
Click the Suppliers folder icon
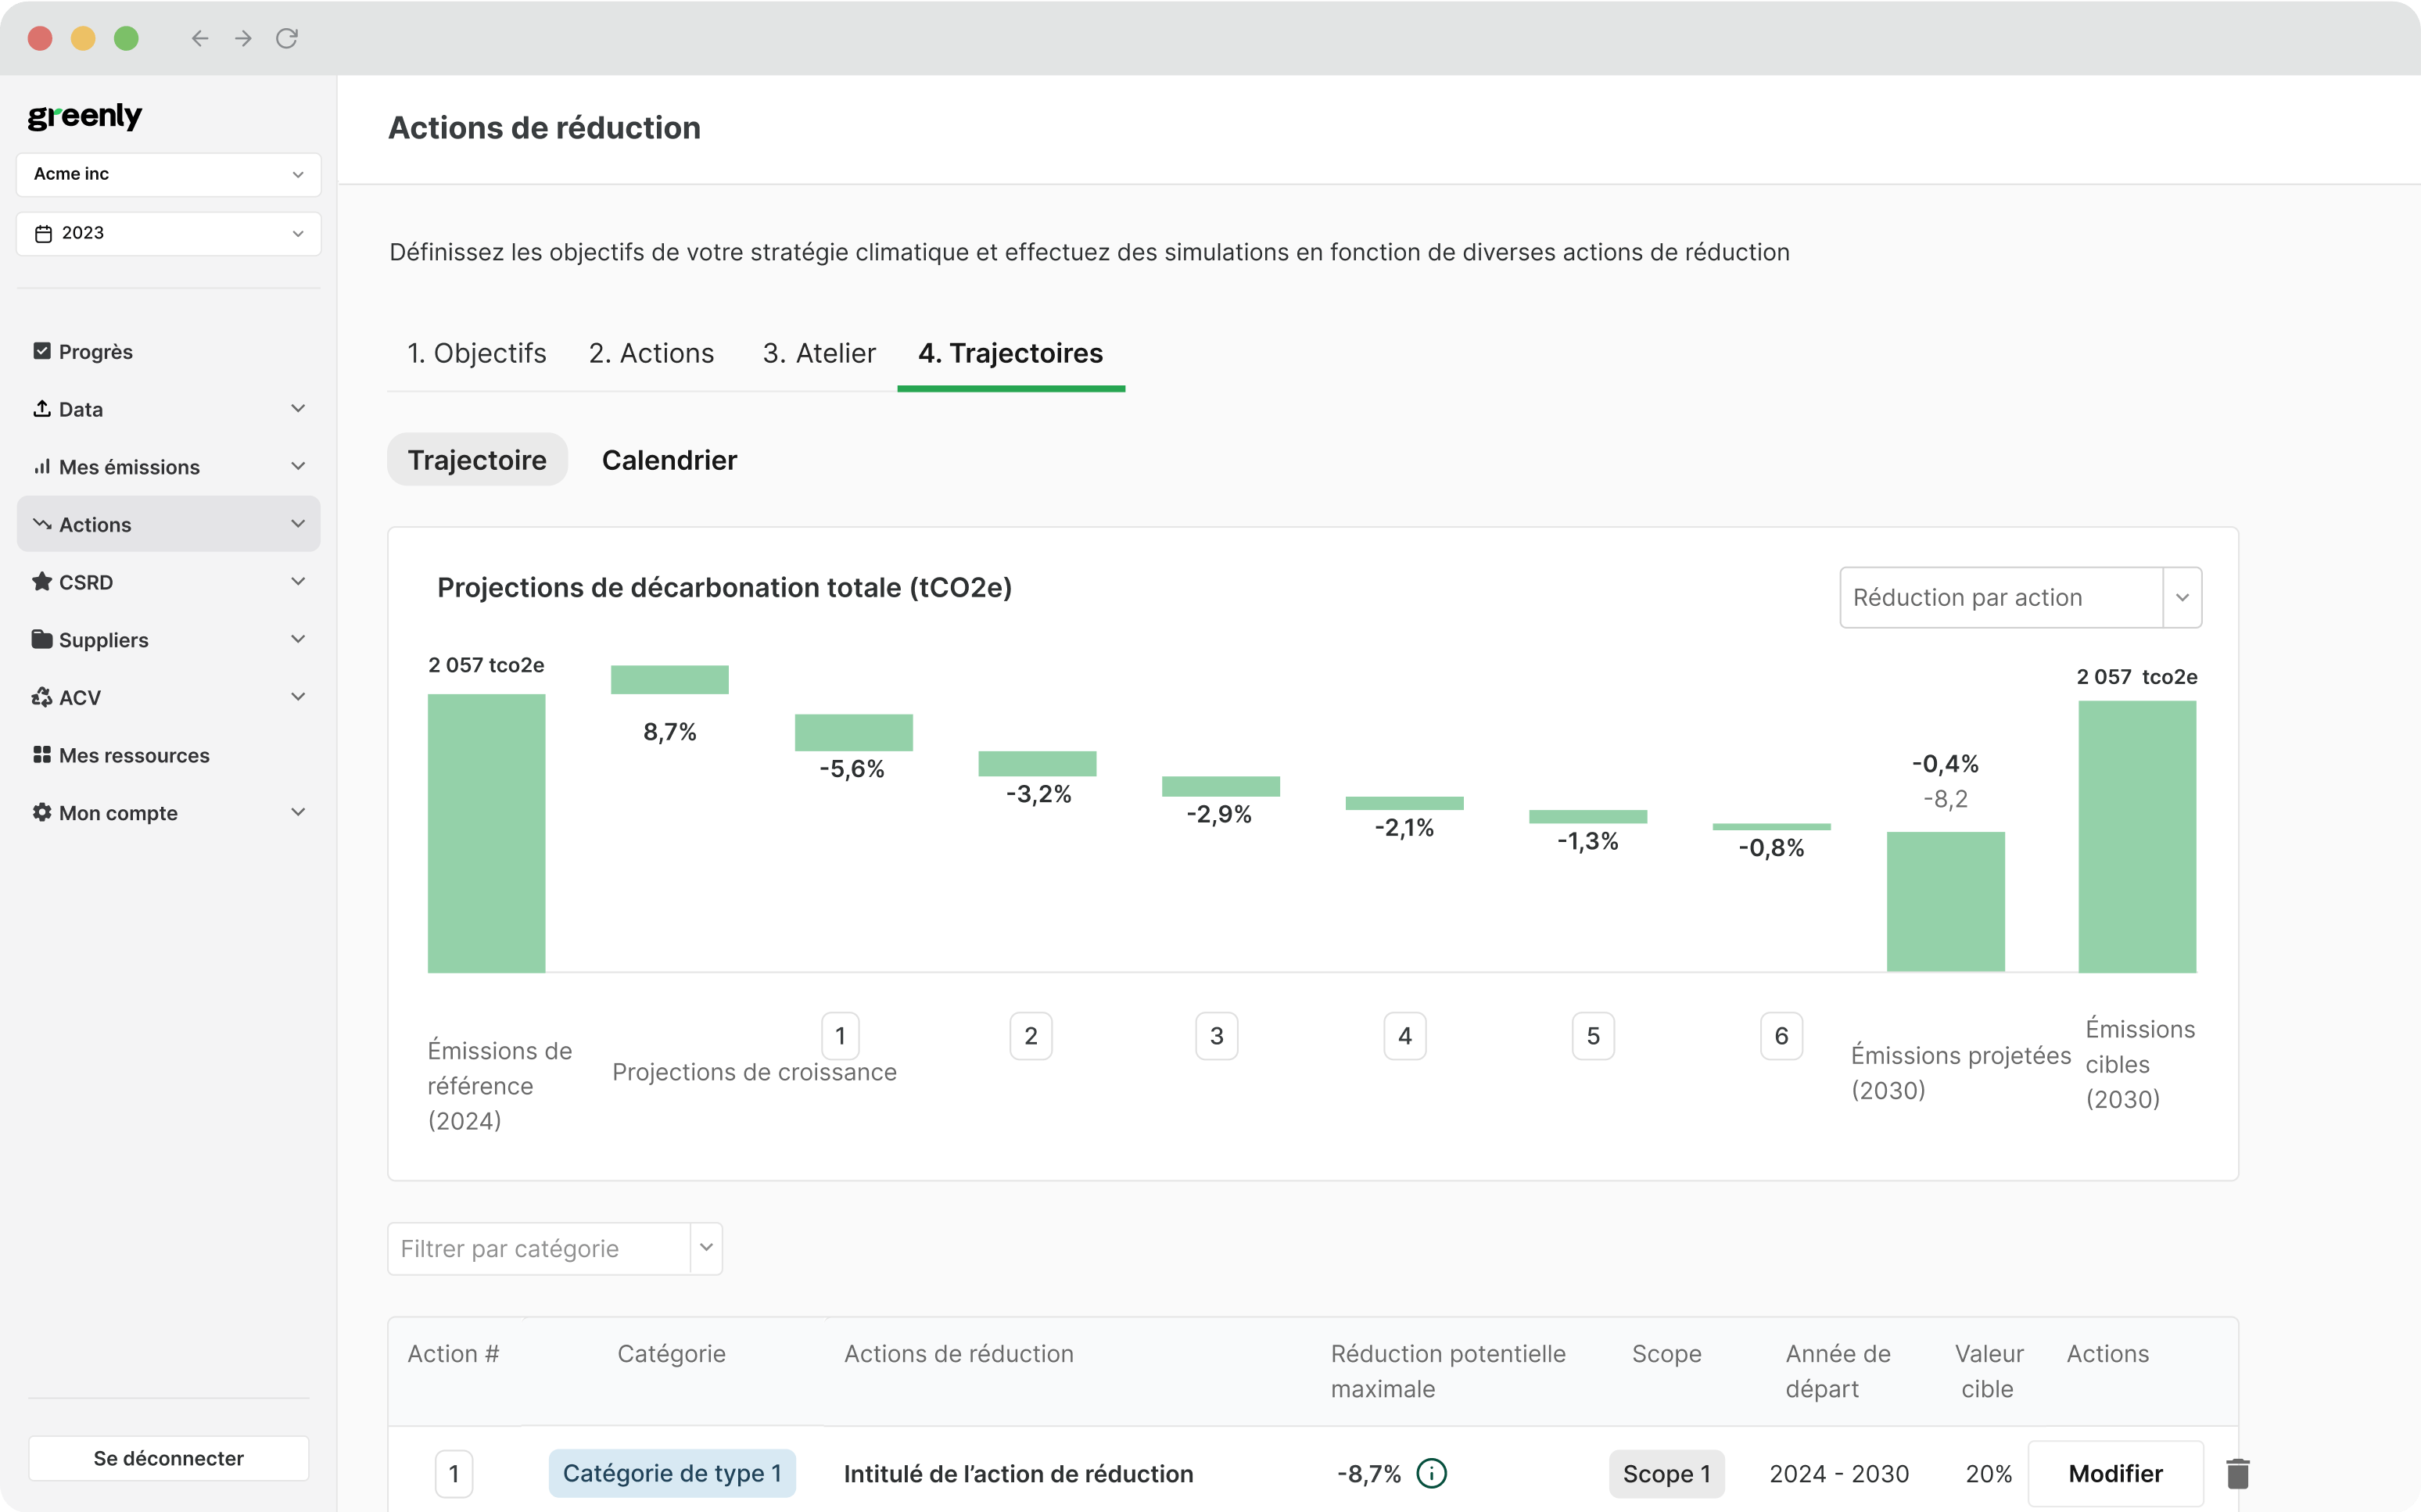[41, 639]
